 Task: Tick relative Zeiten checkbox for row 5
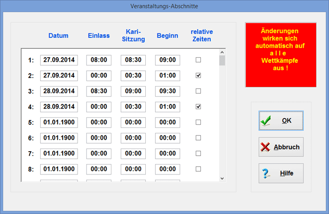click(198, 123)
